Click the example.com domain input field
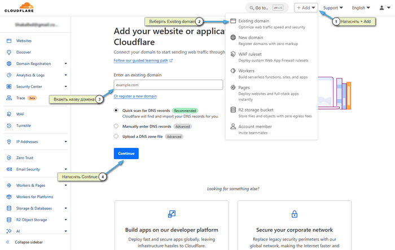This screenshot has width=395, height=250. (x=168, y=85)
